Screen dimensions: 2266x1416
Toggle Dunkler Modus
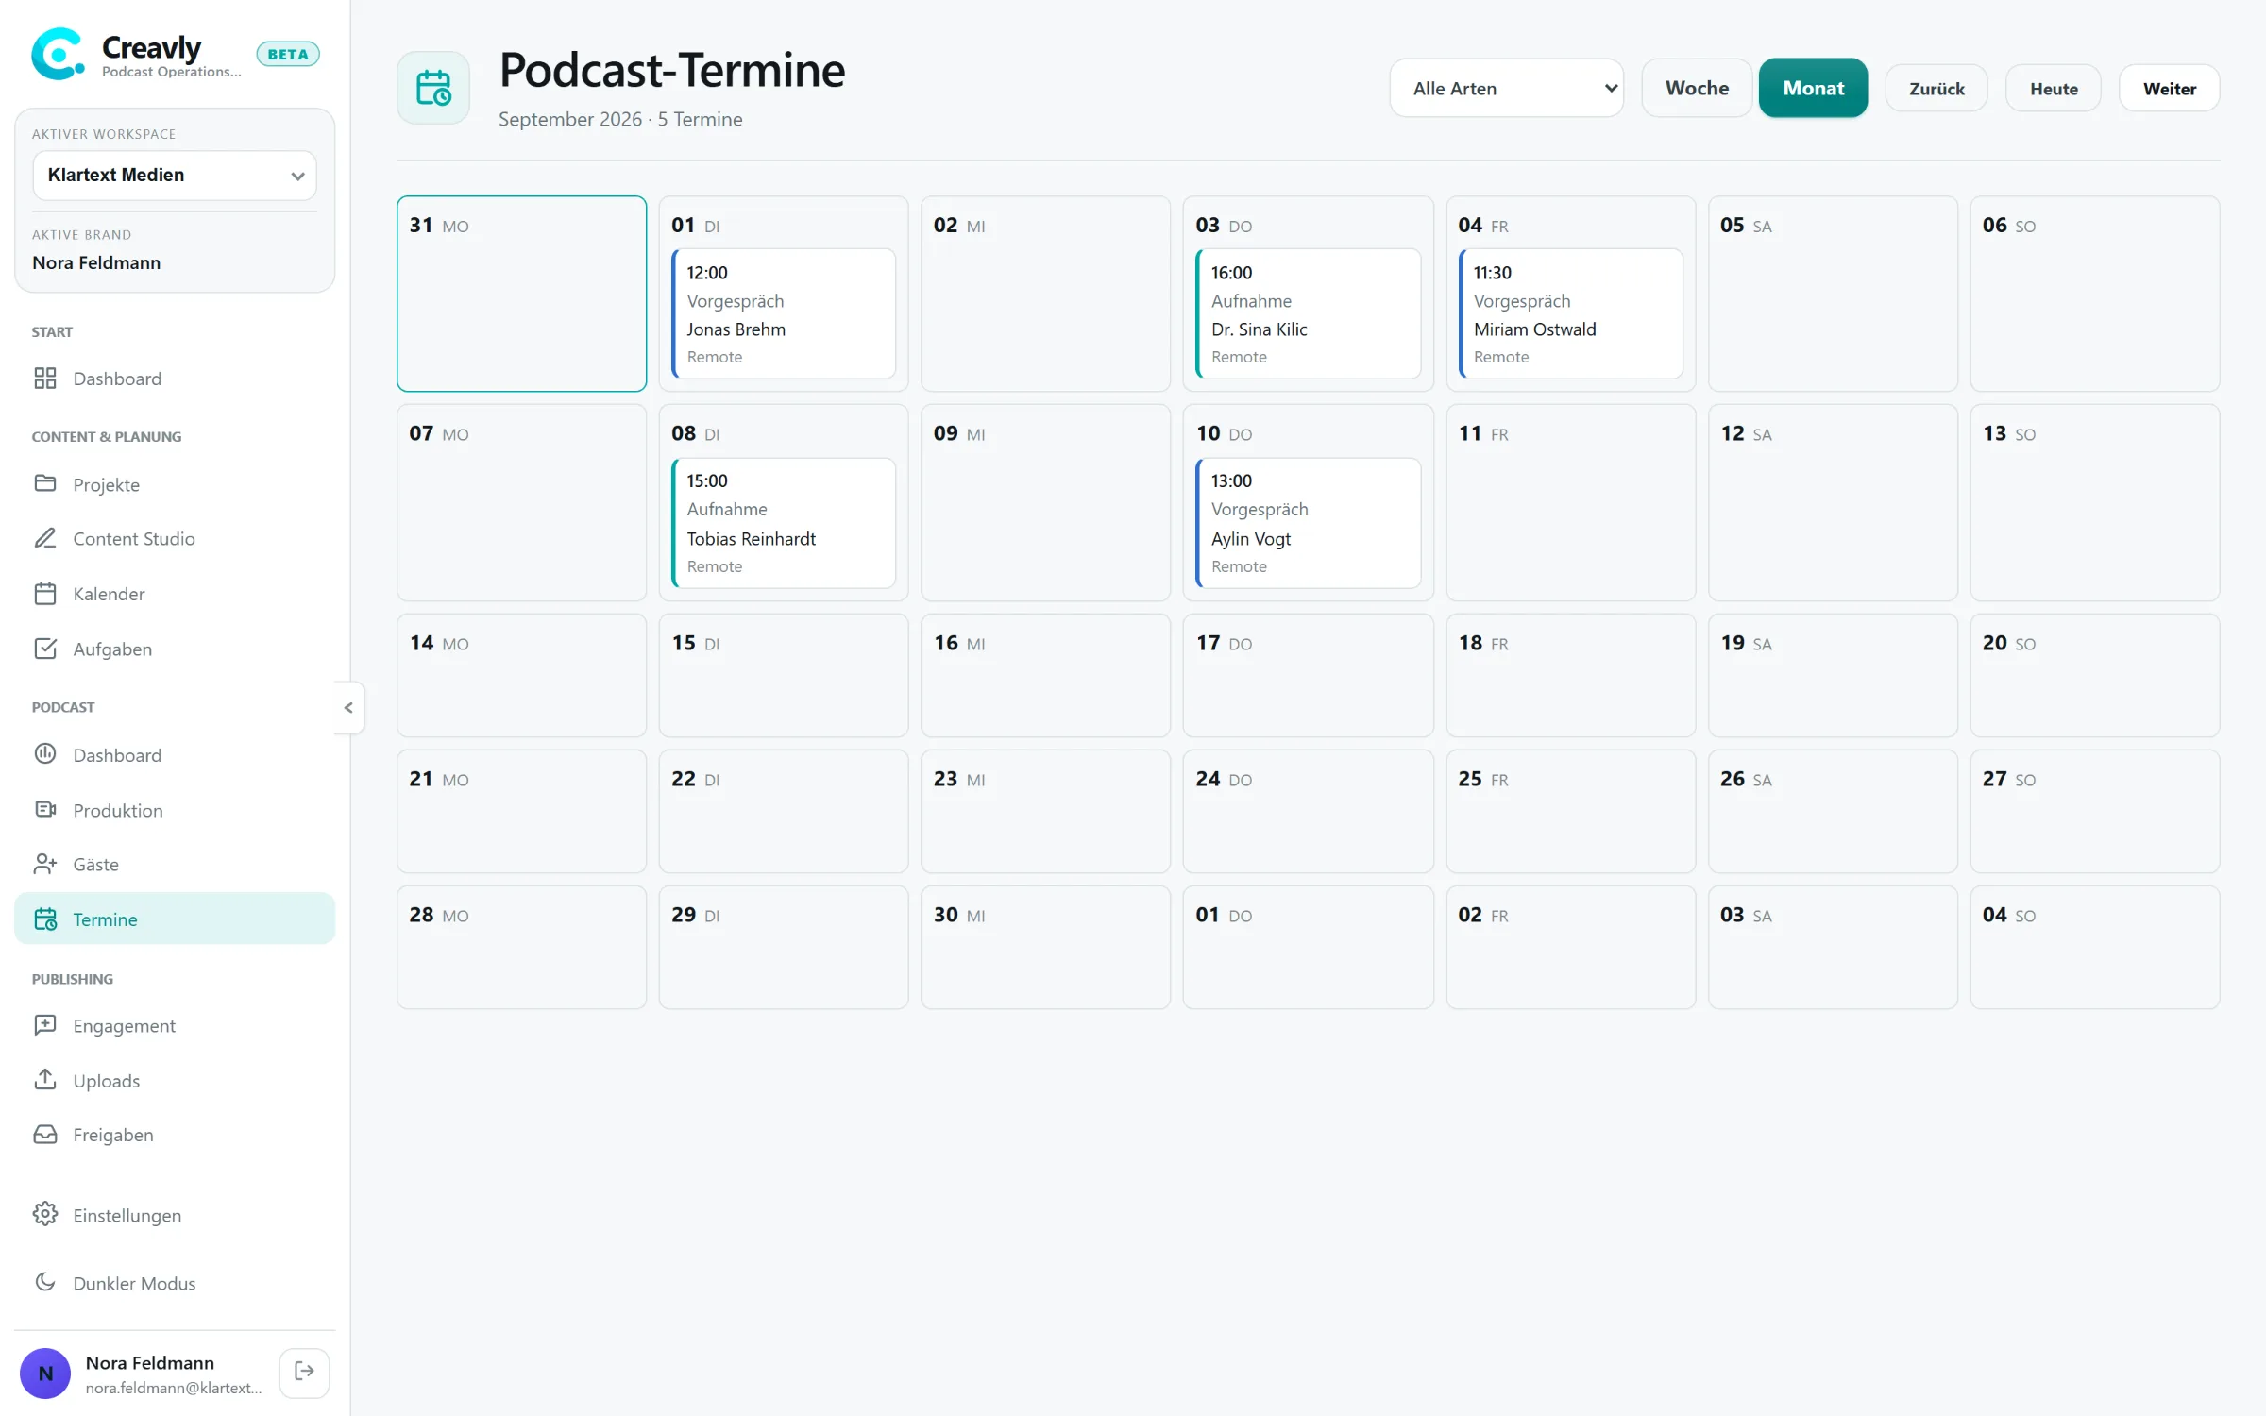tap(175, 1283)
